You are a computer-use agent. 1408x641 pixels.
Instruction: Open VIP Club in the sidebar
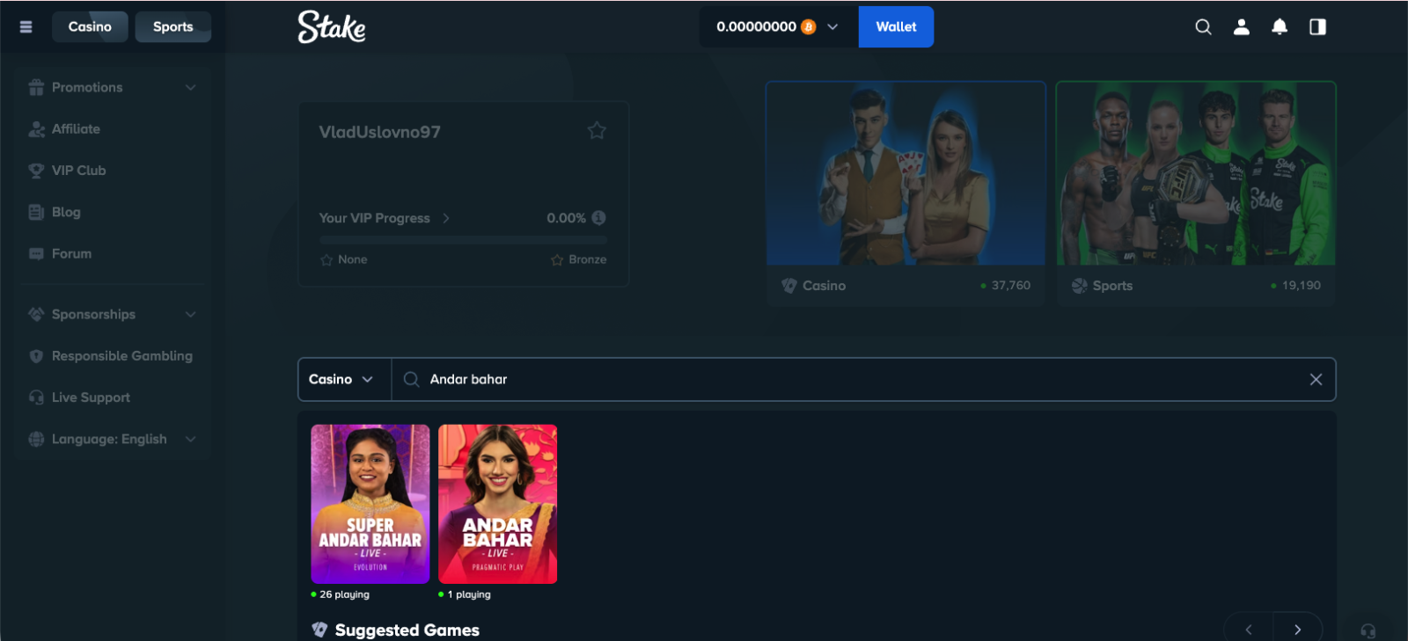coord(78,171)
